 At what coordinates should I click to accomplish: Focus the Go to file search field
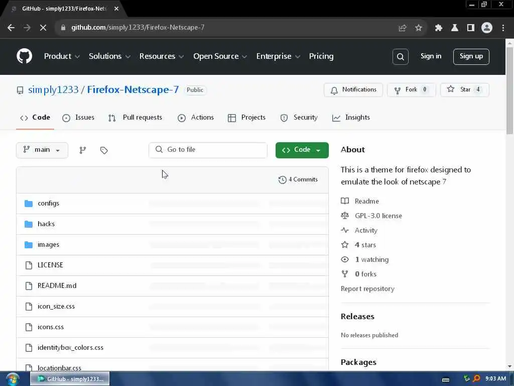click(x=208, y=150)
